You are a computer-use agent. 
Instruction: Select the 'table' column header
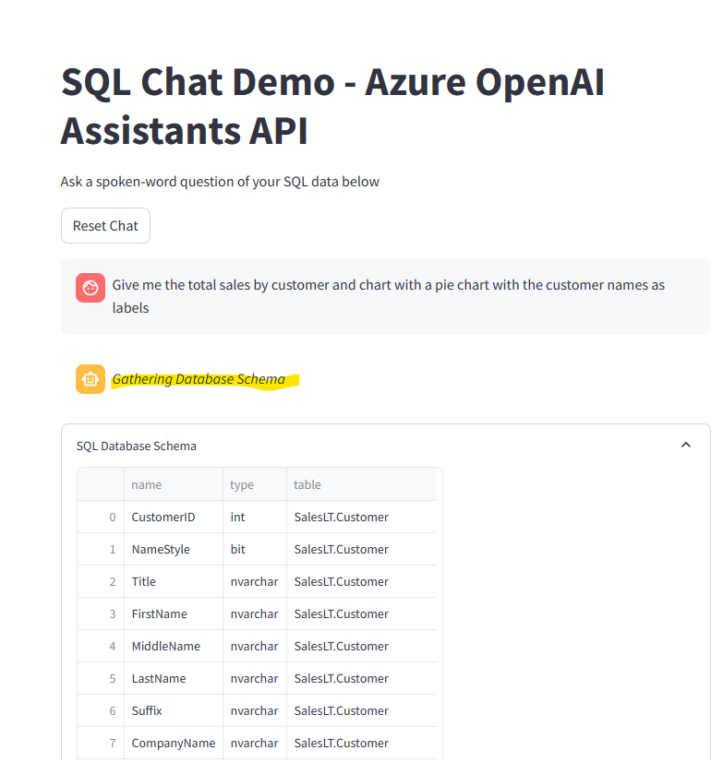pyautogui.click(x=362, y=484)
